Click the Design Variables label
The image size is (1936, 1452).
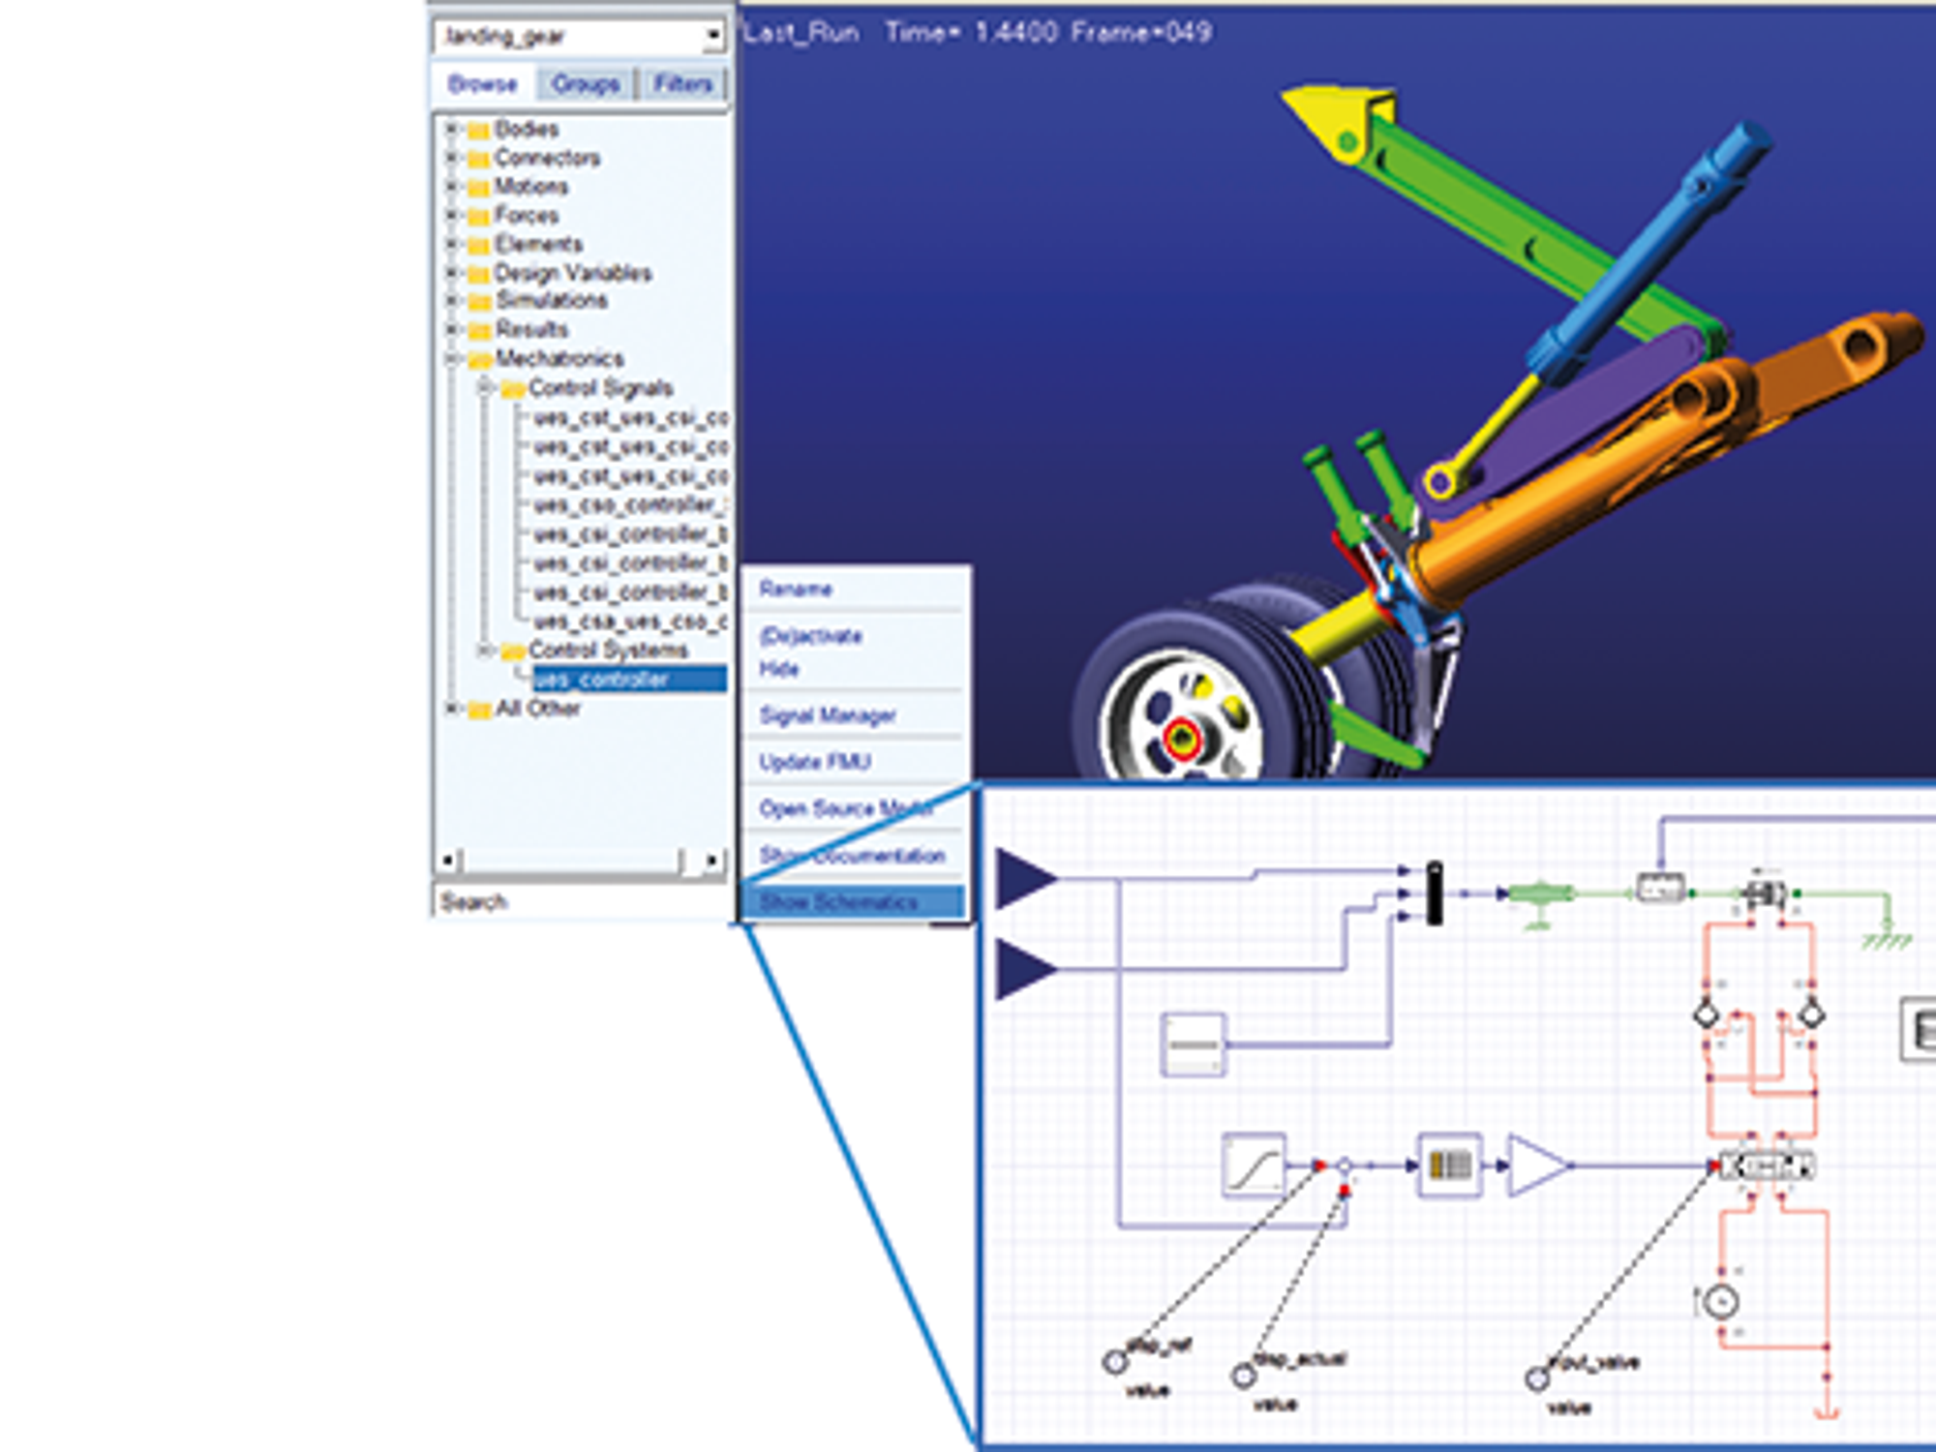(573, 273)
